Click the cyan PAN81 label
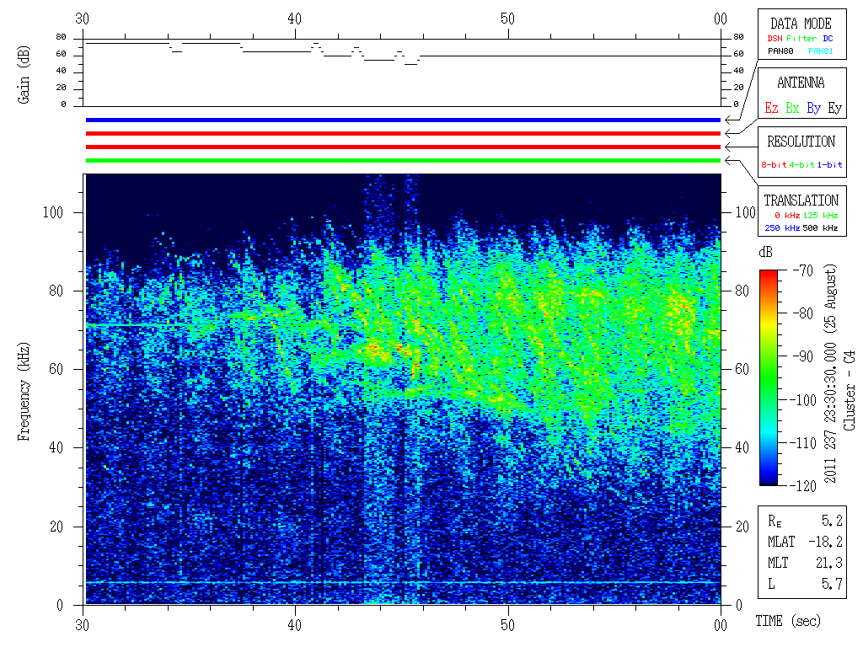This screenshot has height=647, width=863. [821, 51]
